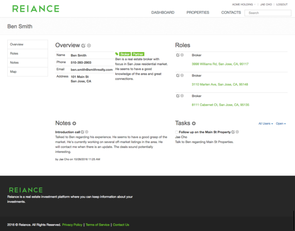This screenshot has height=231, width=295.
Task: Click the edit icon beside Overview heading
Action: pyautogui.click(x=83, y=45)
